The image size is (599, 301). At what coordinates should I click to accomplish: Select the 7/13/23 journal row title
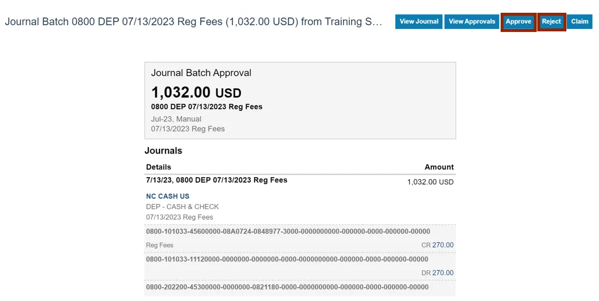(x=217, y=180)
